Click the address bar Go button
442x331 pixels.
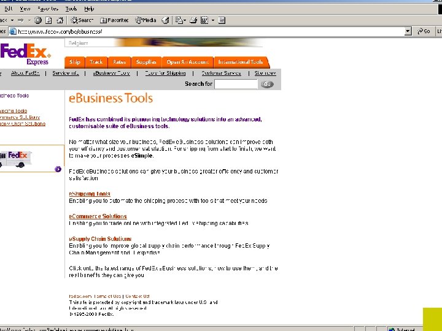tap(424, 31)
